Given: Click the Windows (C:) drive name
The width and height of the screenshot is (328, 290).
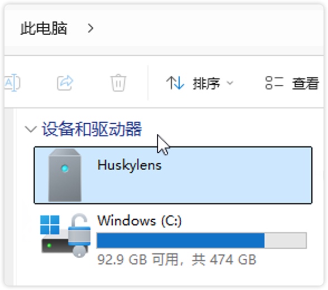Looking at the screenshot, I should 139,221.
